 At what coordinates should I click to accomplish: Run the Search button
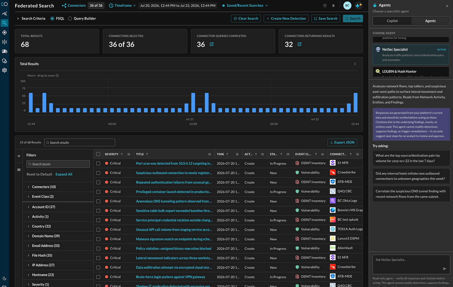(353, 18)
